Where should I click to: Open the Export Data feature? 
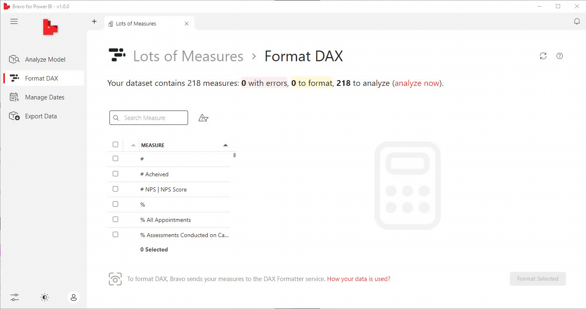(x=41, y=116)
